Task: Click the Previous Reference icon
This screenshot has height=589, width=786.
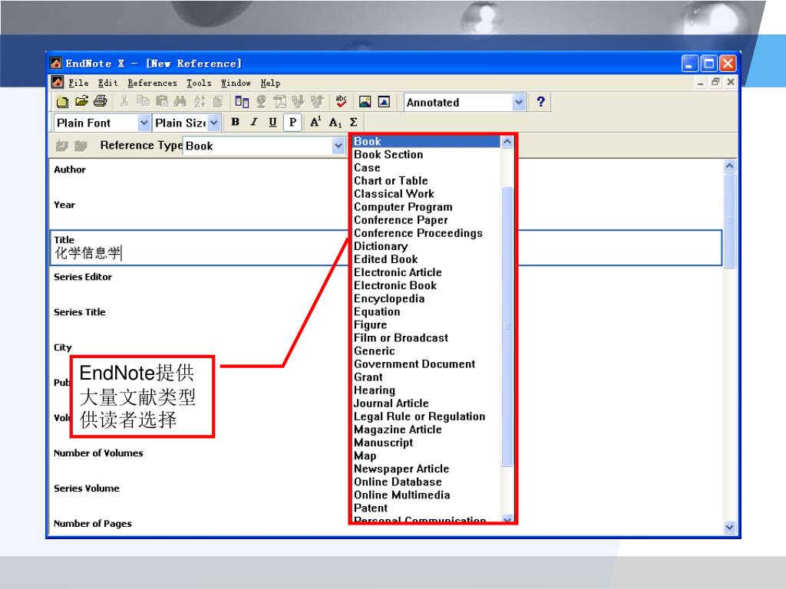Action: [x=61, y=146]
